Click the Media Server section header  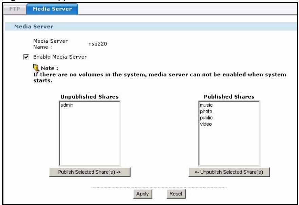tap(34, 26)
